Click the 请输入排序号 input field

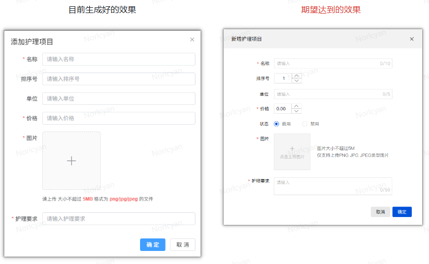pos(119,79)
